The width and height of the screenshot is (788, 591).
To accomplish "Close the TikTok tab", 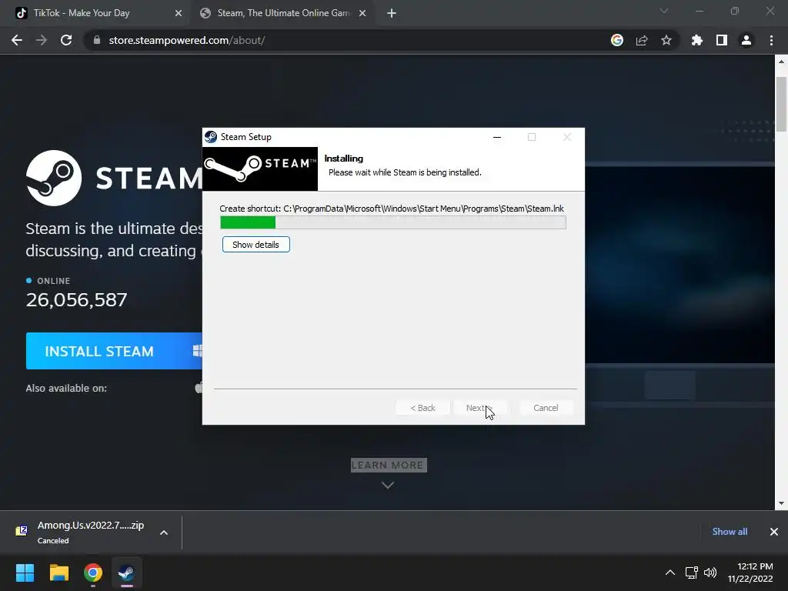I will coord(179,13).
